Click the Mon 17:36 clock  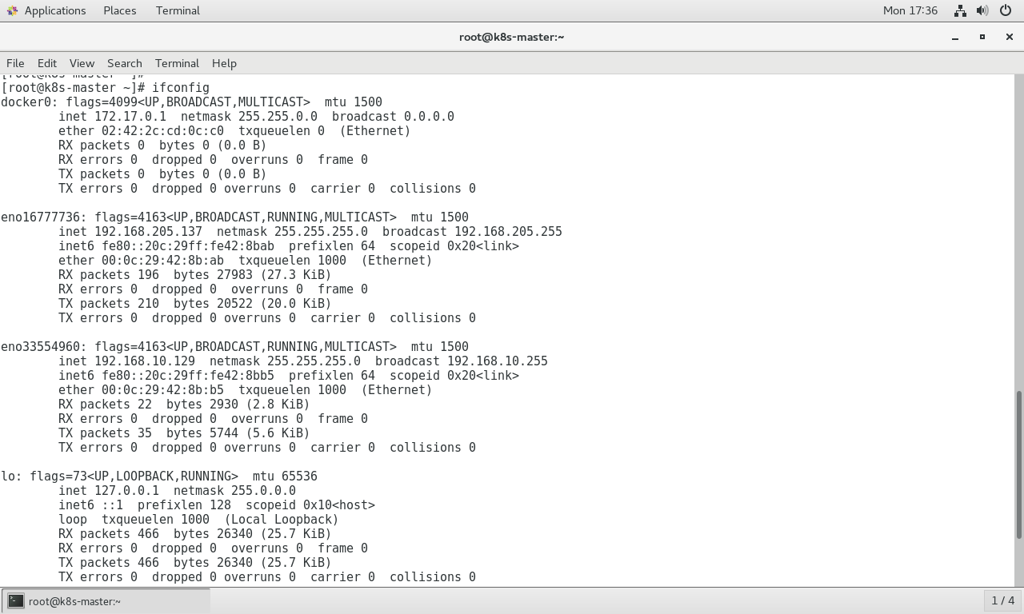pos(910,10)
